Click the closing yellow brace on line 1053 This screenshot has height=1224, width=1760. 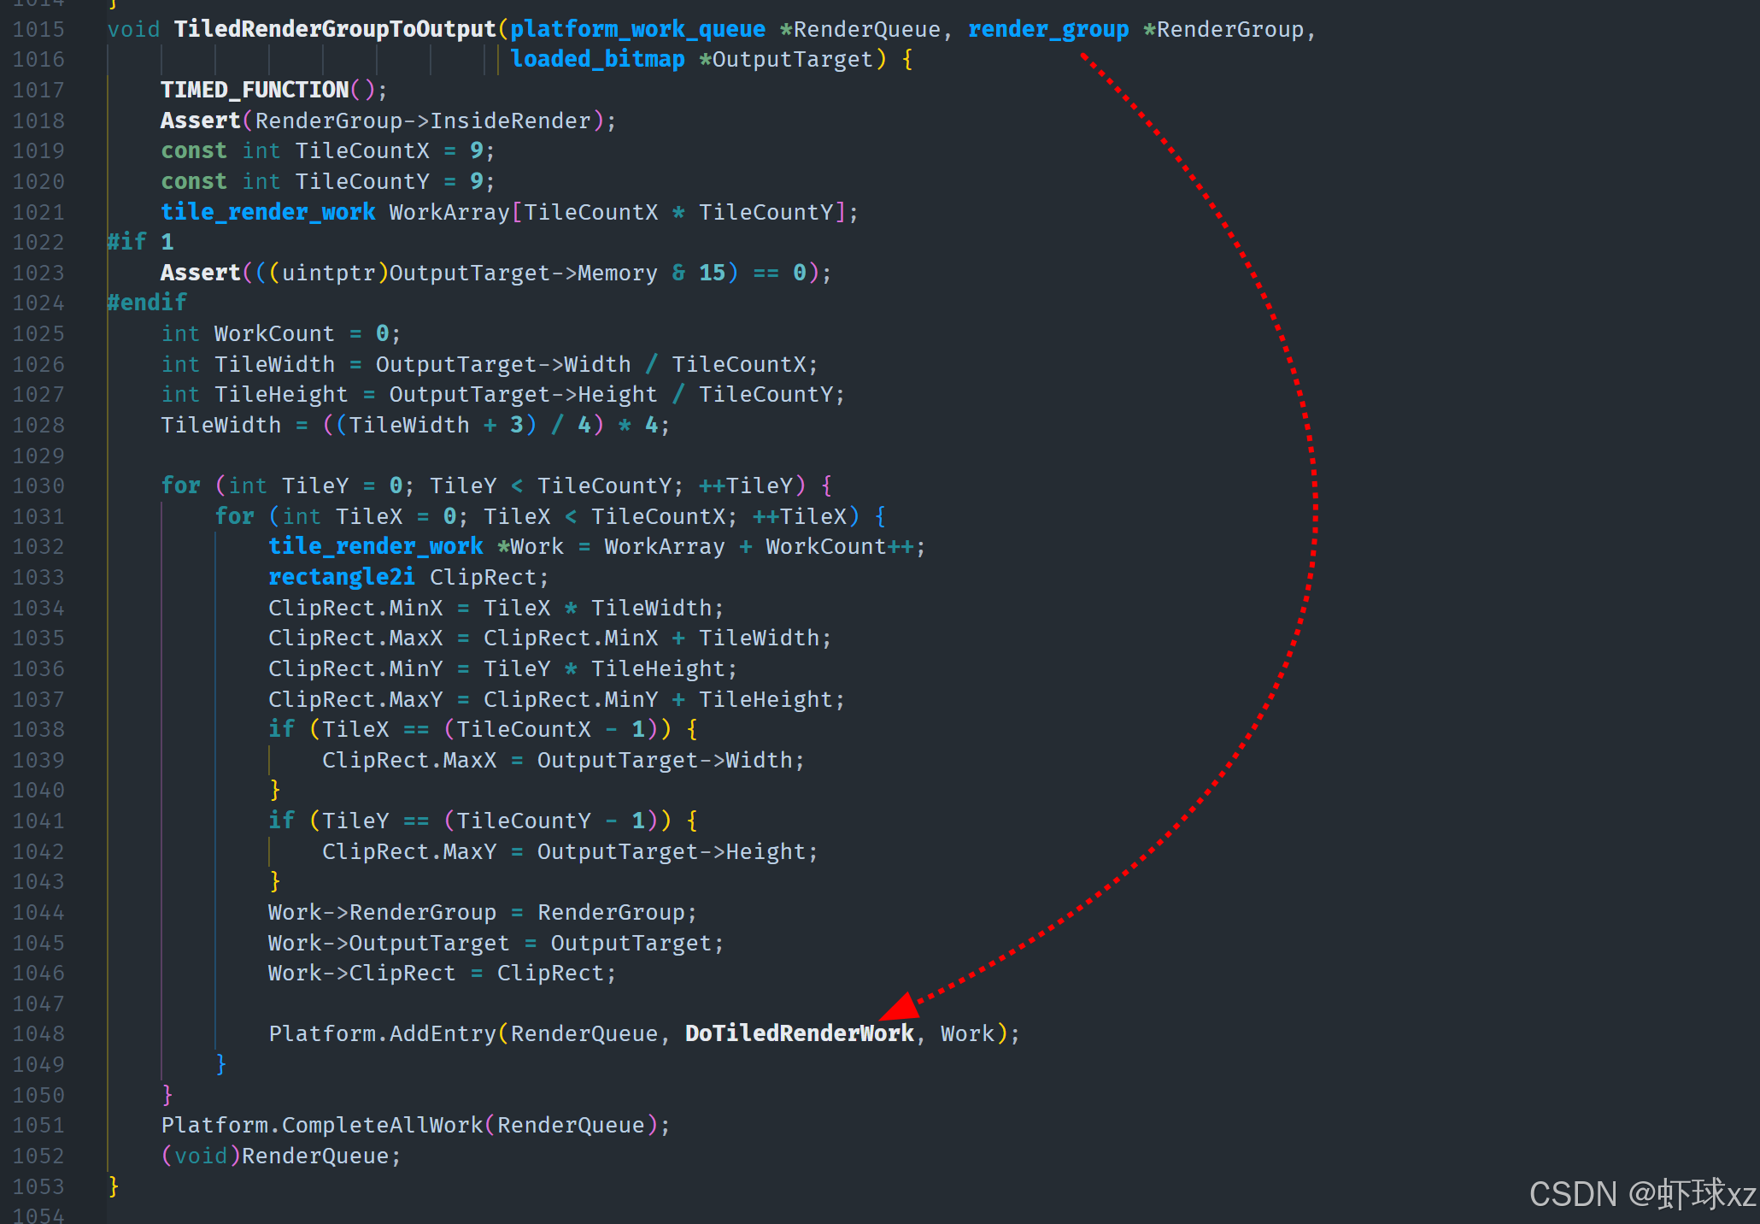114,1186
